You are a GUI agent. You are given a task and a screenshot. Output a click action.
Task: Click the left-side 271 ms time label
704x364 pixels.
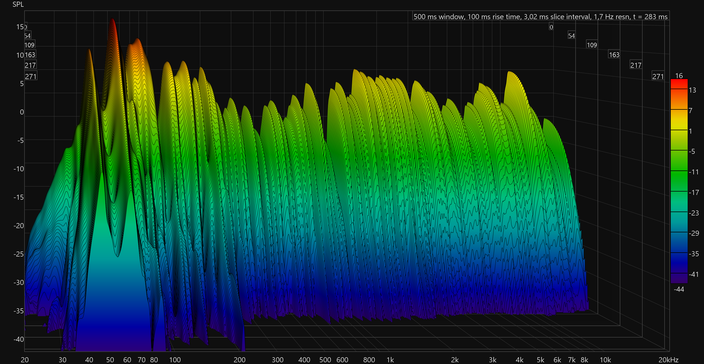(x=31, y=76)
